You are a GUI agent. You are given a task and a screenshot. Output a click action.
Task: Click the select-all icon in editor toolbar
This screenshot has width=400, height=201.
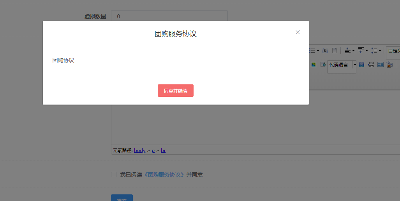(325, 51)
